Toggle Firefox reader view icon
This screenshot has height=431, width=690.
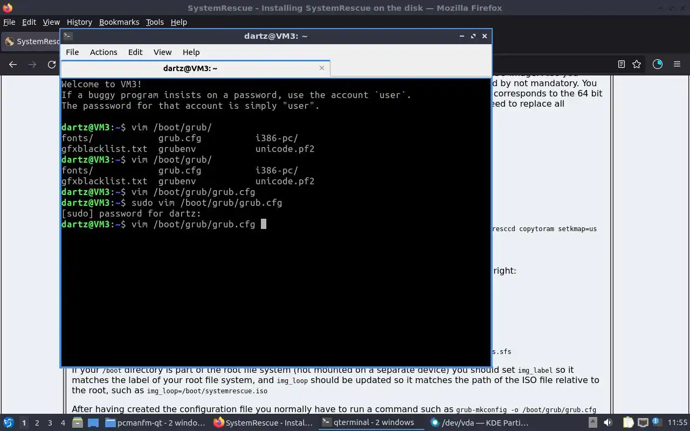[x=621, y=64]
